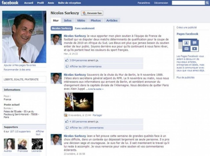
Task: Open Boîte de réception
Action: pyautogui.click(x=69, y=3)
